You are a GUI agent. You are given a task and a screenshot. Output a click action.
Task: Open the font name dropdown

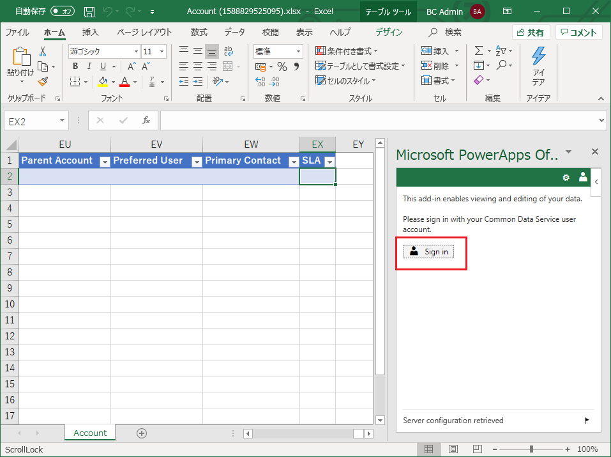click(136, 52)
